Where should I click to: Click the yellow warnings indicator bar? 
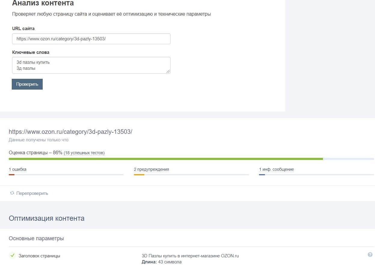(x=139, y=175)
